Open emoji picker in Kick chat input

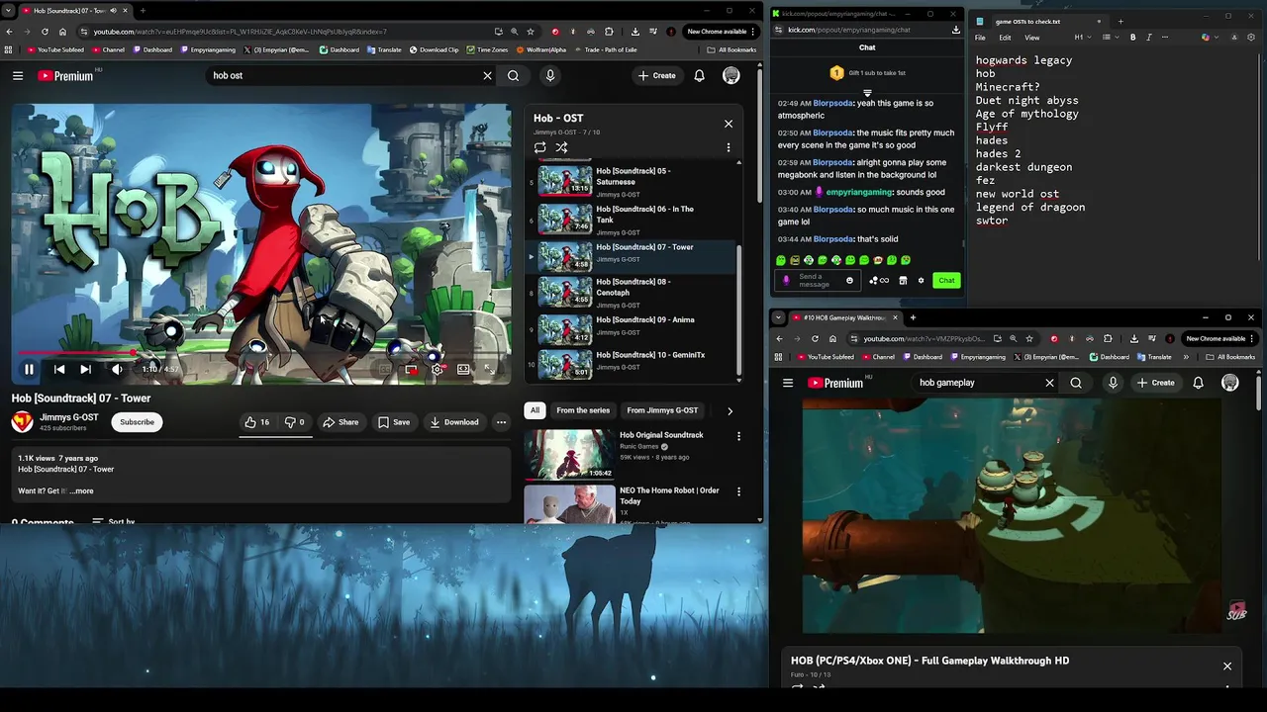coord(849,281)
